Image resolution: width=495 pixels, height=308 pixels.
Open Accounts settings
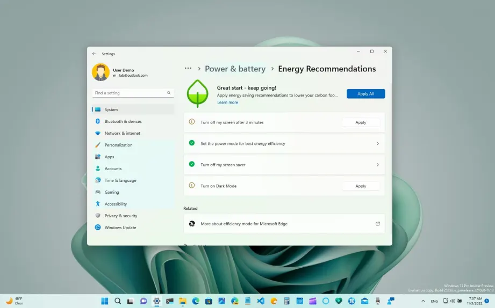pos(133,168)
